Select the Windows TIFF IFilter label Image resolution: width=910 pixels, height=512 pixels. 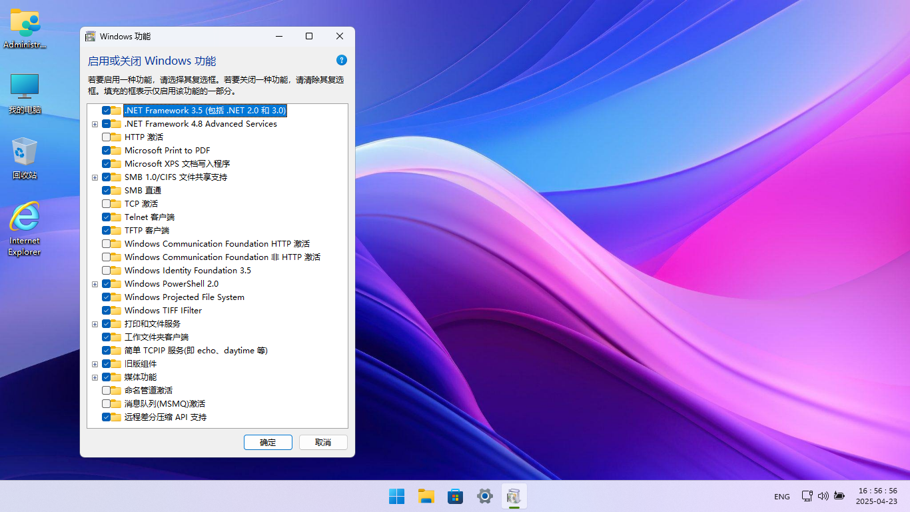click(163, 310)
